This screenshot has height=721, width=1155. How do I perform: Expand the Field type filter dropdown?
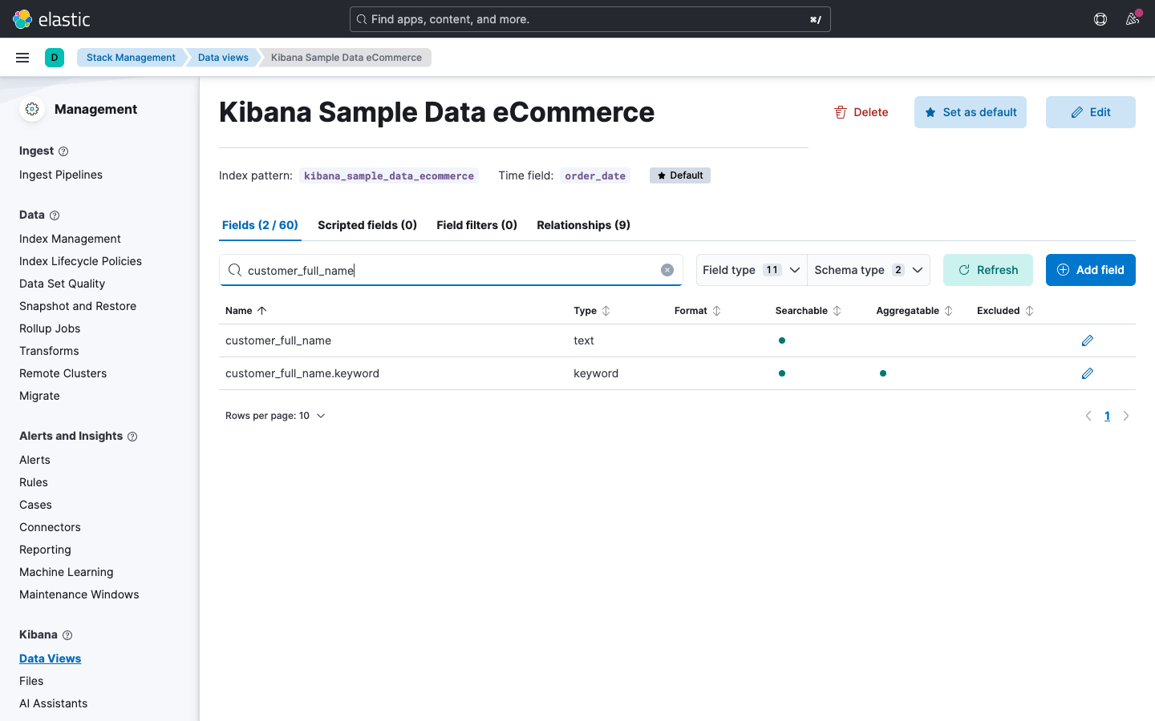[751, 270]
